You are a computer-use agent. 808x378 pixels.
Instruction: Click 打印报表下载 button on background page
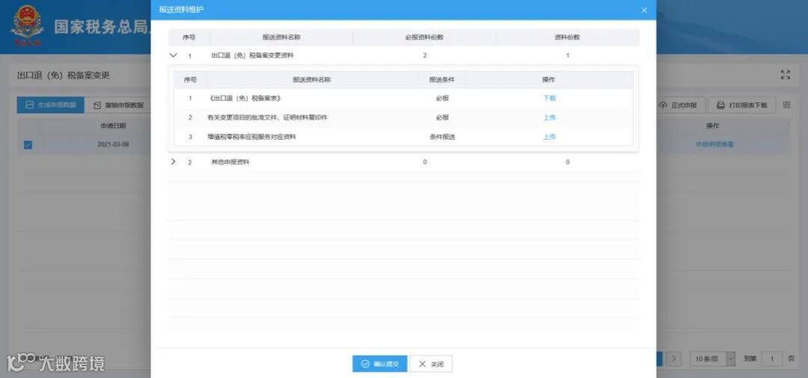(741, 105)
